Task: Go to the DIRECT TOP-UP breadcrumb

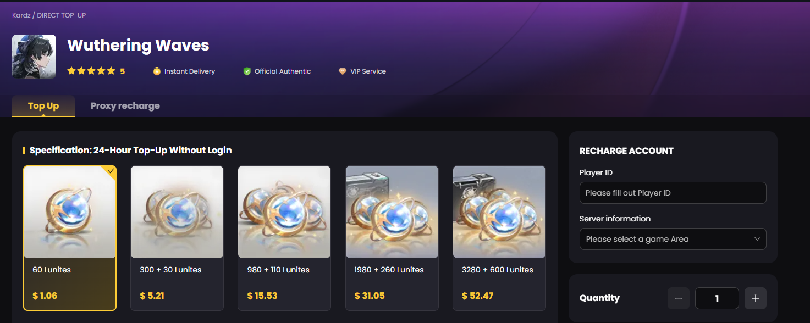Action: point(62,15)
